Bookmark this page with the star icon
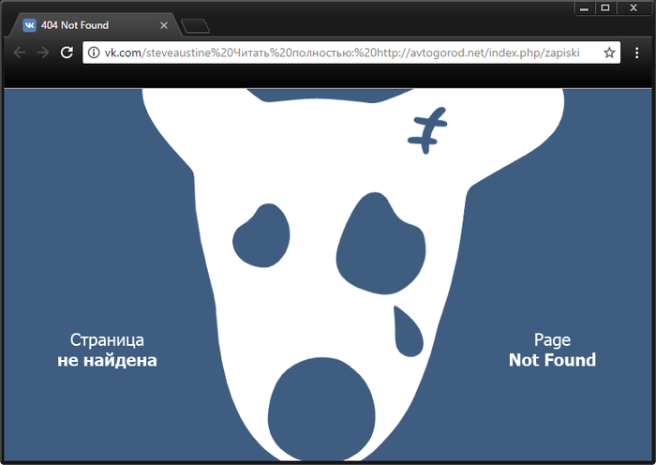656x465 pixels. (x=609, y=53)
